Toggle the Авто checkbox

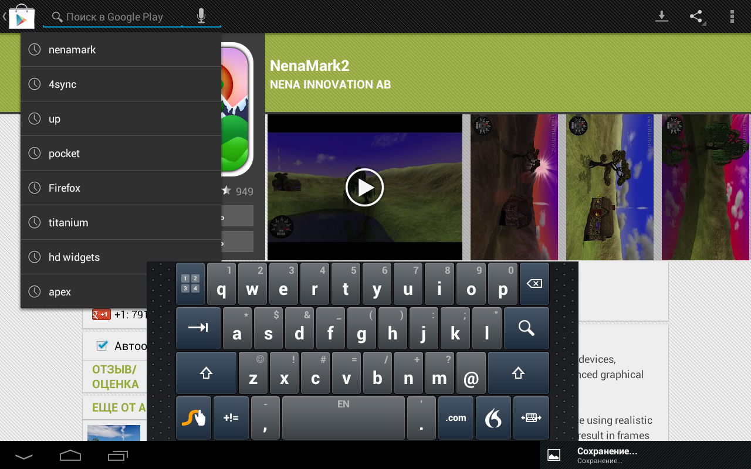102,346
